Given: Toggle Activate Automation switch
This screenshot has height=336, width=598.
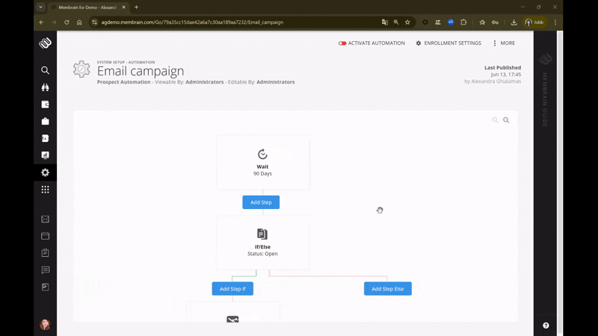Looking at the screenshot, I should tap(342, 43).
